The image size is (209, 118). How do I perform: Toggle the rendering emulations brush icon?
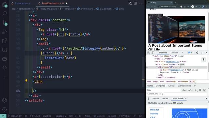pos(200,90)
